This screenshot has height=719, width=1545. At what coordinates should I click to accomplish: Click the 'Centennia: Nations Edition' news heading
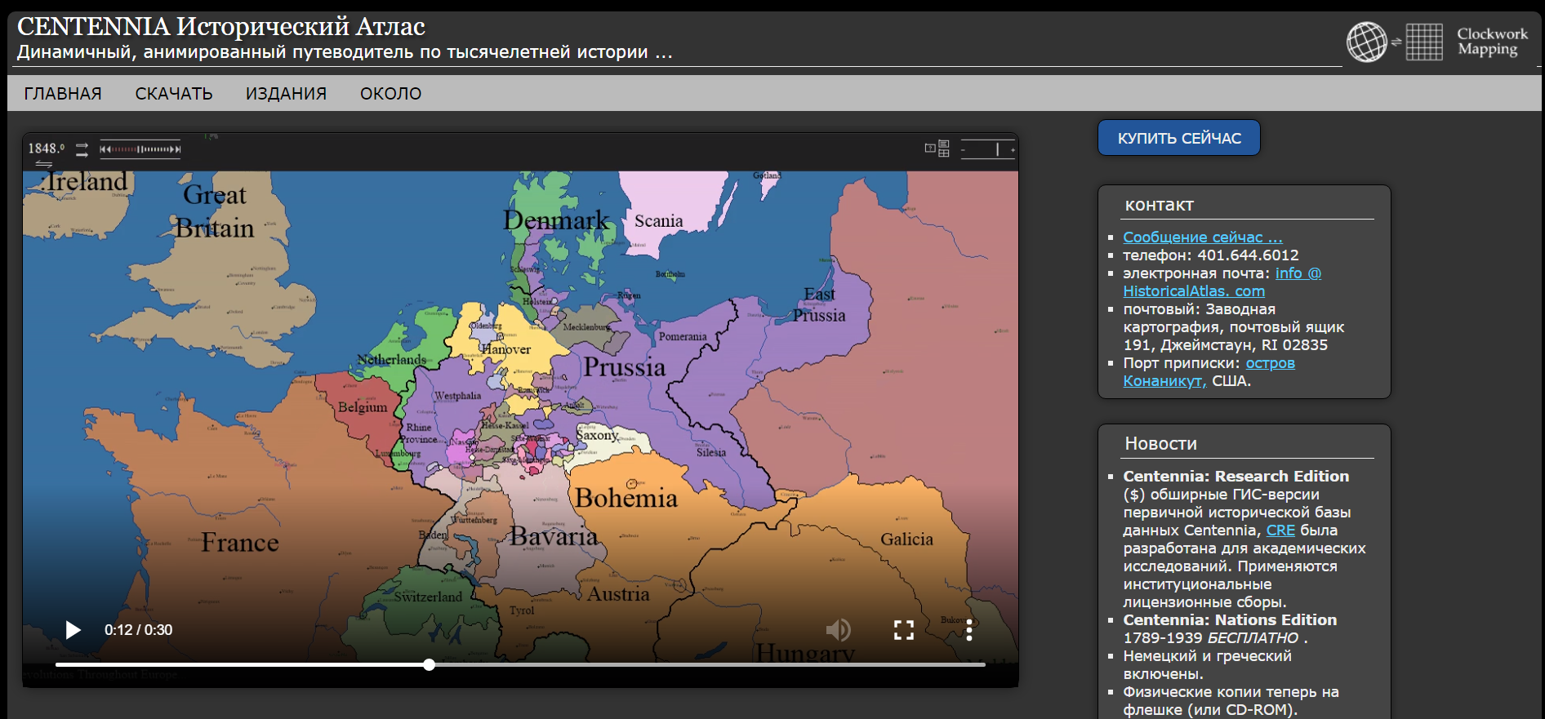(1230, 620)
